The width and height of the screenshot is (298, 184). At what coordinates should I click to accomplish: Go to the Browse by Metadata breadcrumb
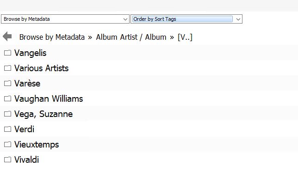52,37
